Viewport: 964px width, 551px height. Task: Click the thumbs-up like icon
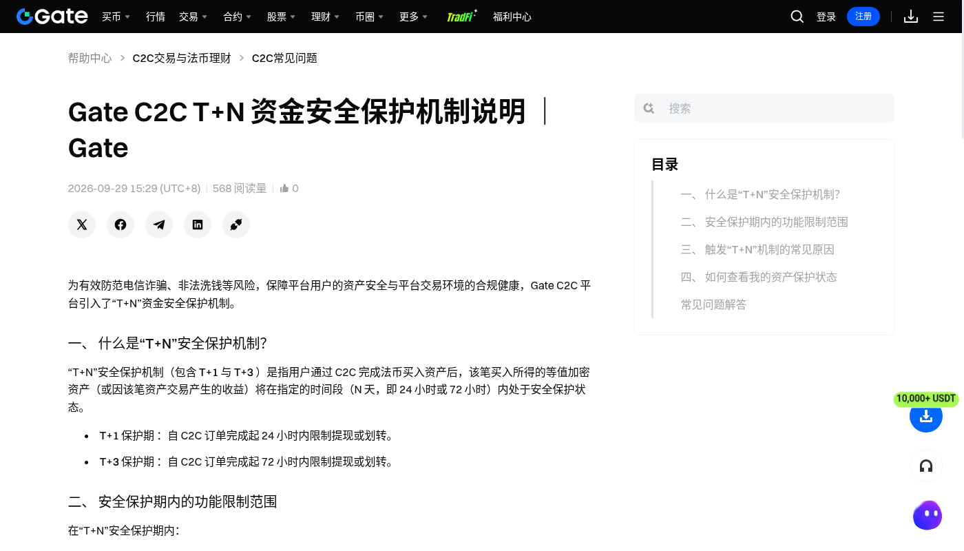284,189
